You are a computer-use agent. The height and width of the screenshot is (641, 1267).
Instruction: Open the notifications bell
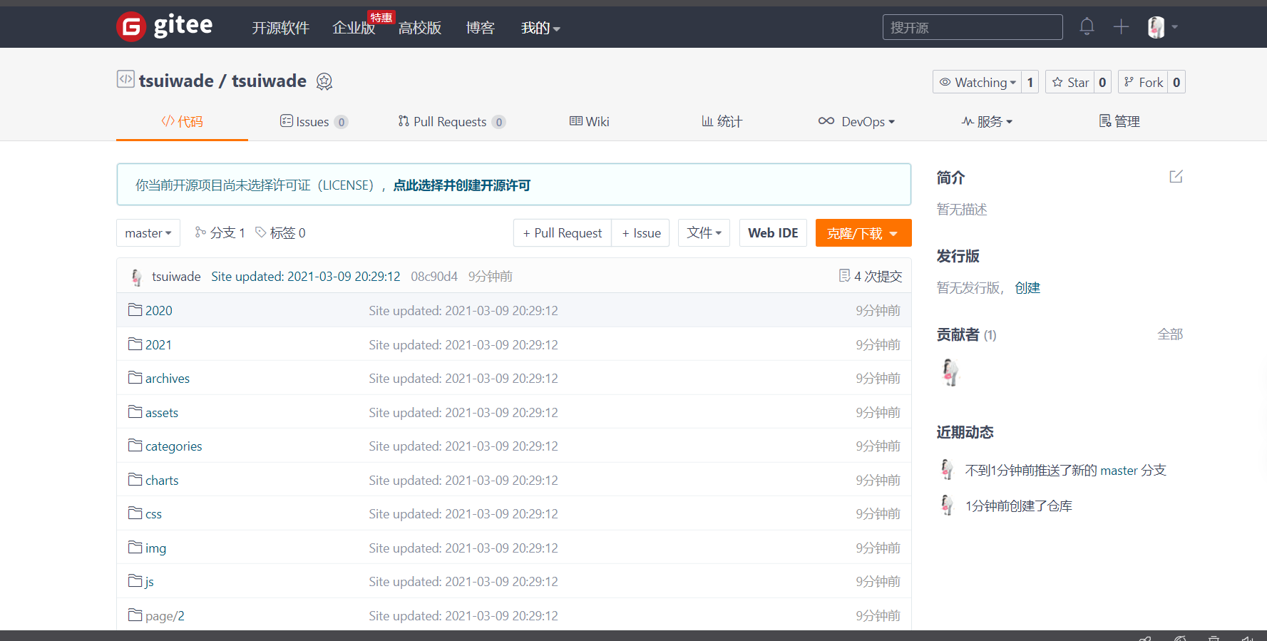click(x=1087, y=27)
